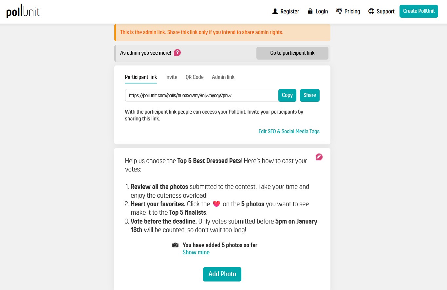Open the QR Code tab

coord(195,77)
